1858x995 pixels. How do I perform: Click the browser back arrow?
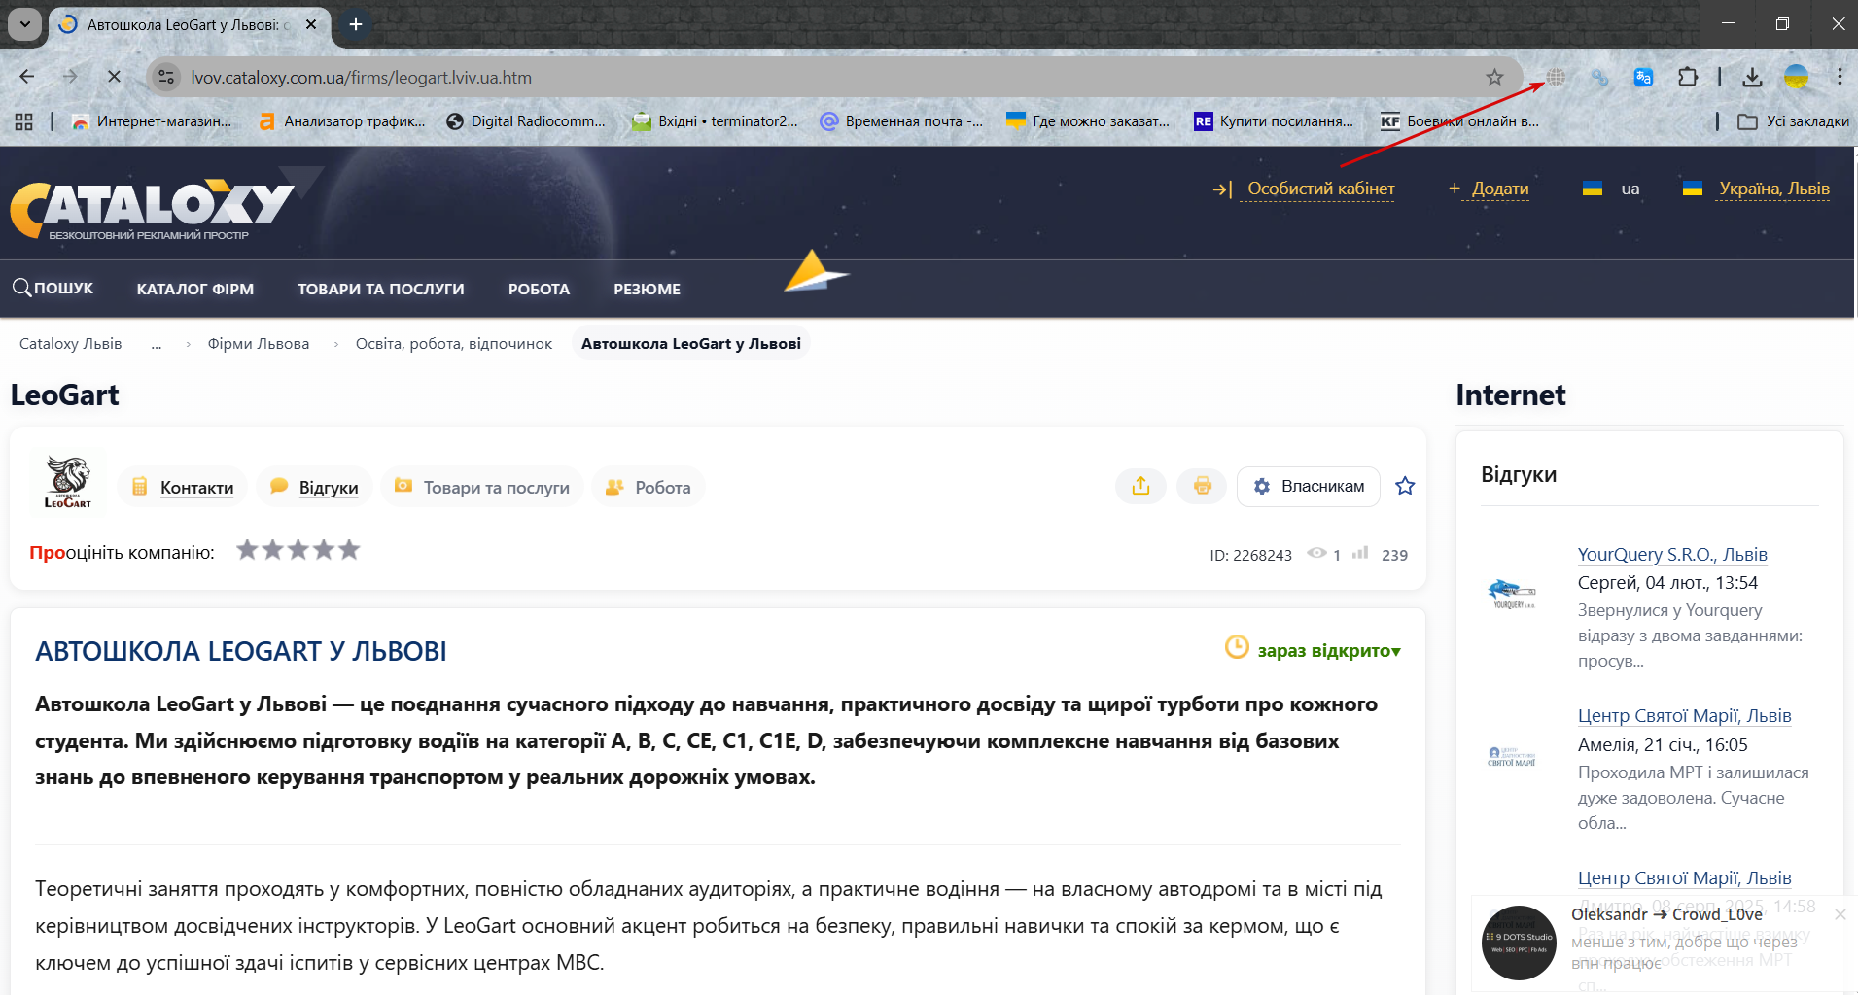pyautogui.click(x=27, y=77)
